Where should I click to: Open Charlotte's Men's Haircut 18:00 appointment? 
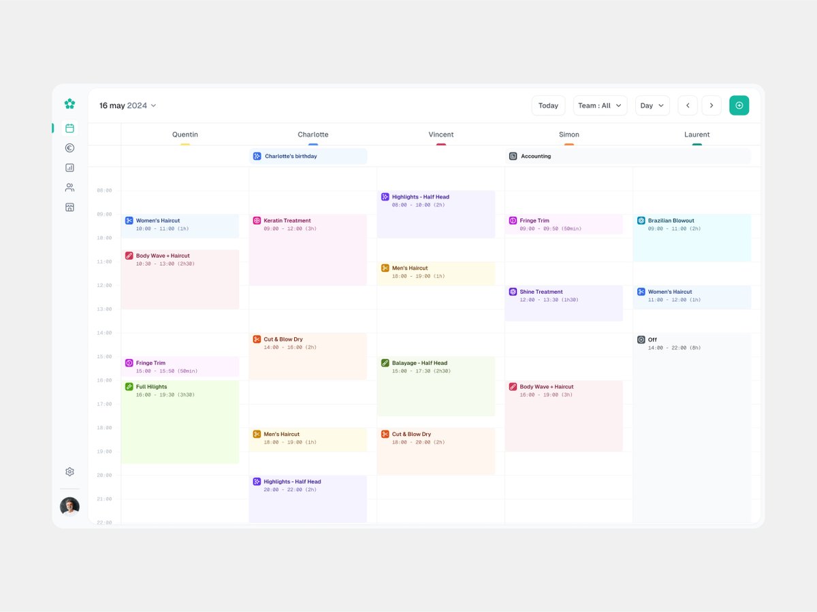(x=308, y=439)
